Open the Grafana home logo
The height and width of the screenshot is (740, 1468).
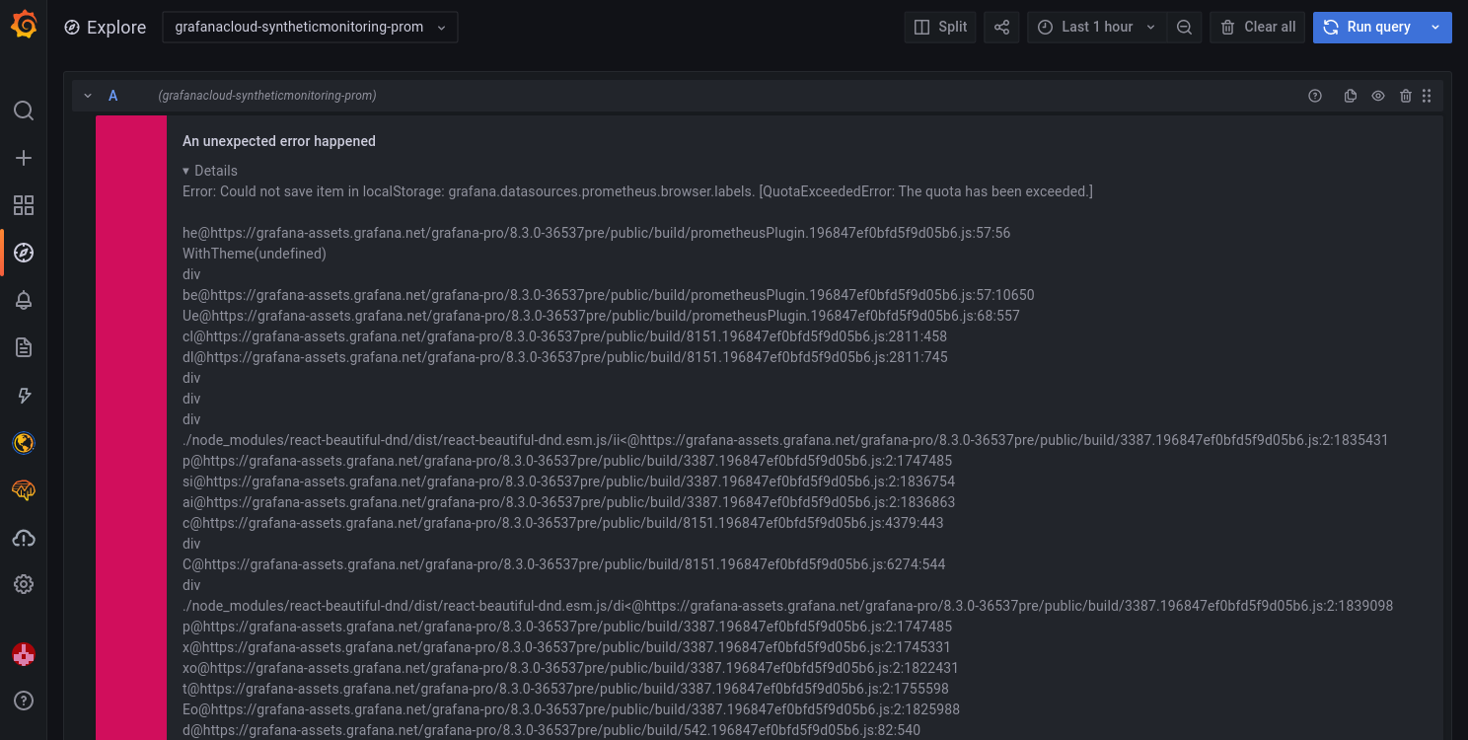tap(24, 25)
